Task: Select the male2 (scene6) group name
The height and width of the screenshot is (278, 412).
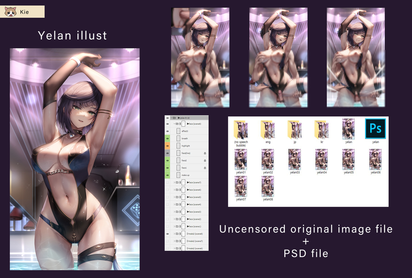Action: click(x=195, y=248)
